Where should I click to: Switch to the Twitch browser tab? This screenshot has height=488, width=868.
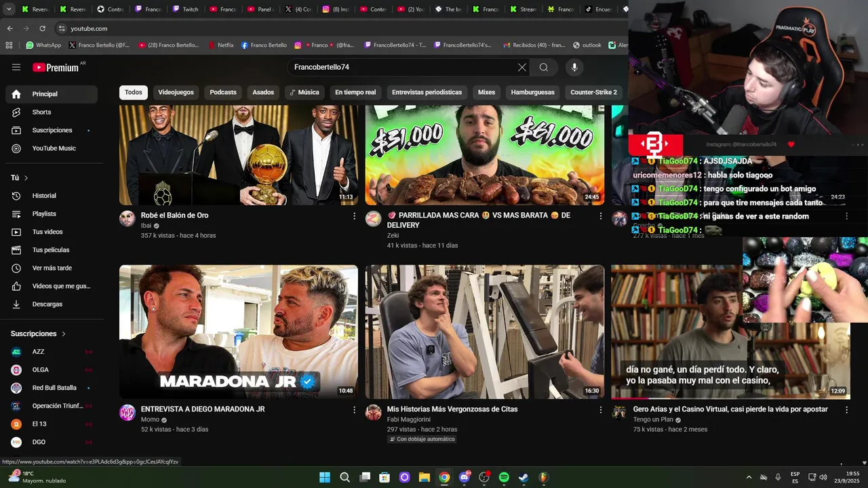(184, 9)
